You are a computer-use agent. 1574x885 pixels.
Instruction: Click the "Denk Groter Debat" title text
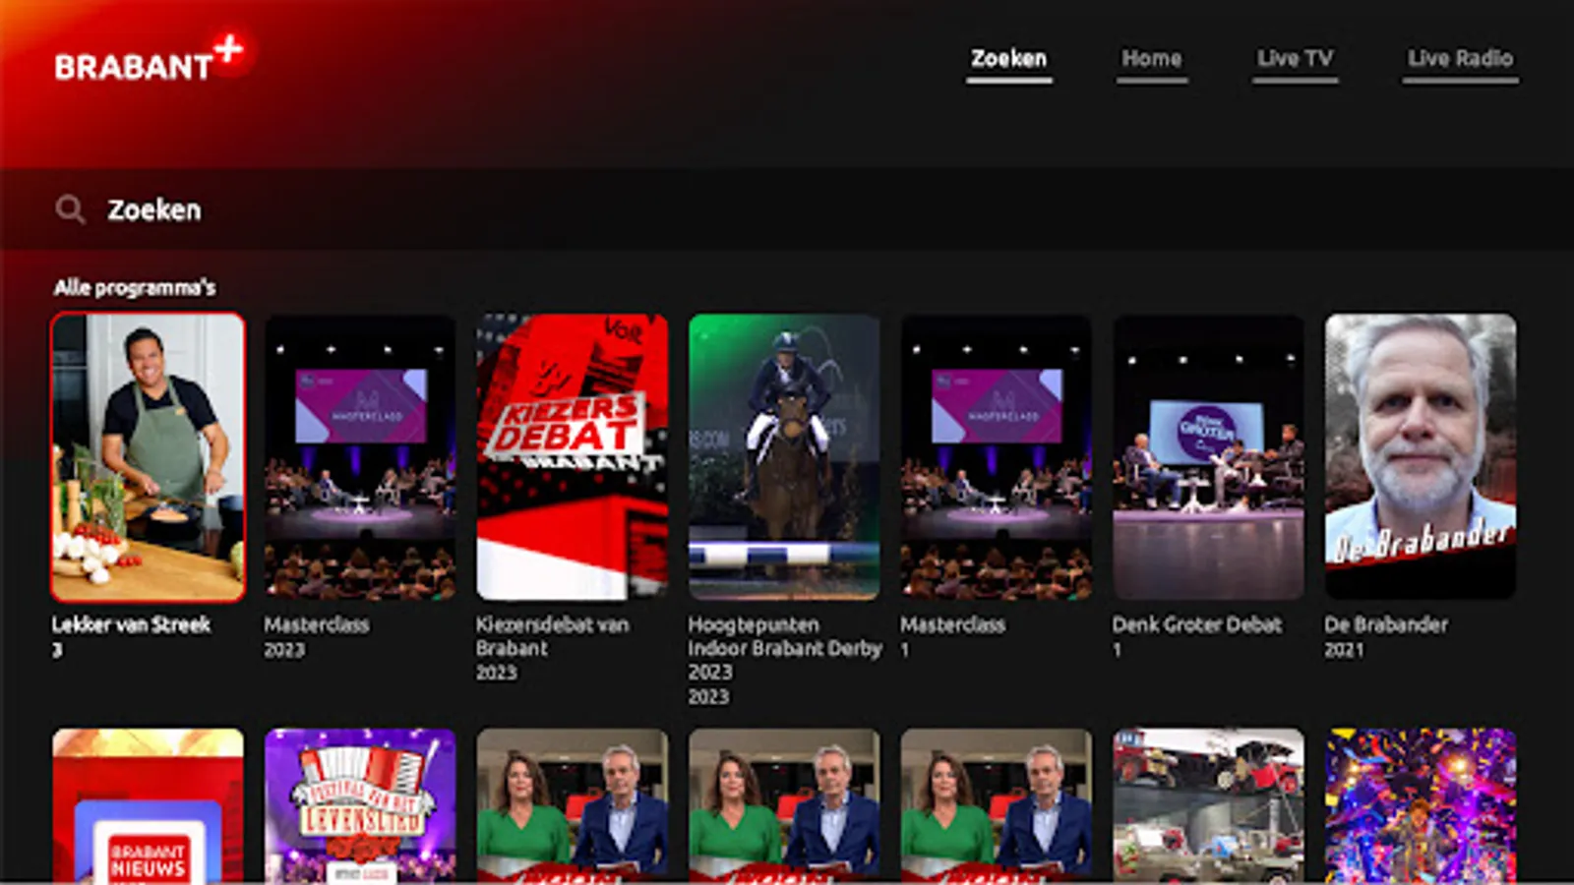1196,624
